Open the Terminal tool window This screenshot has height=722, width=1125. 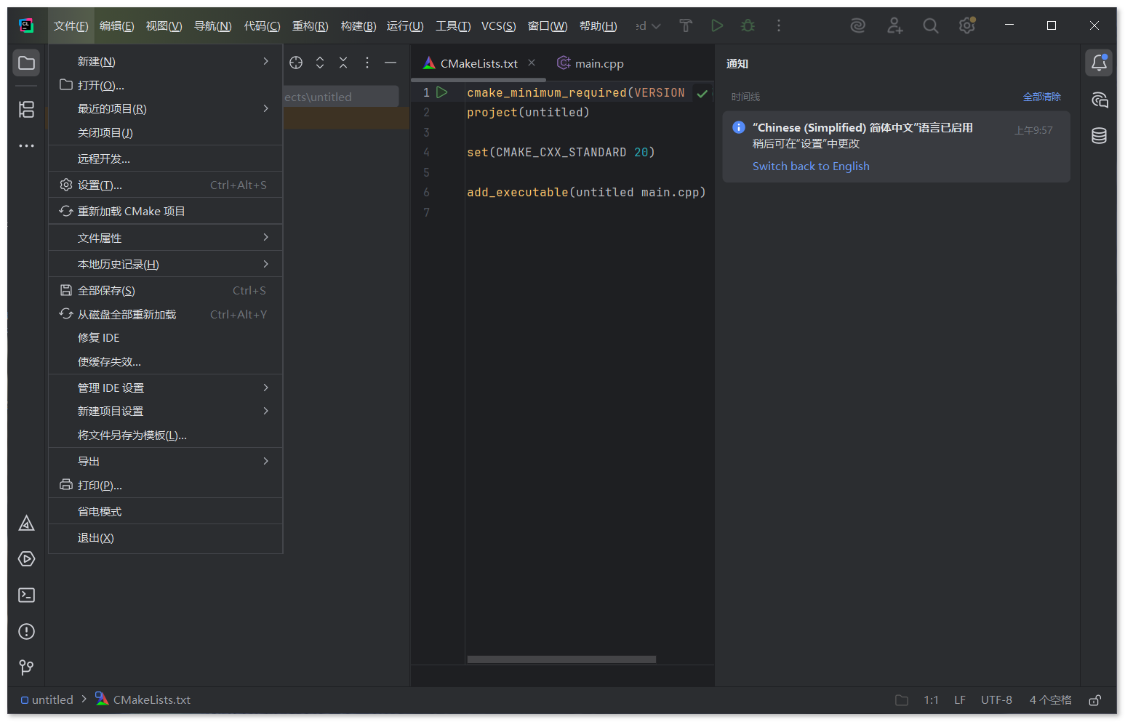[x=27, y=595]
